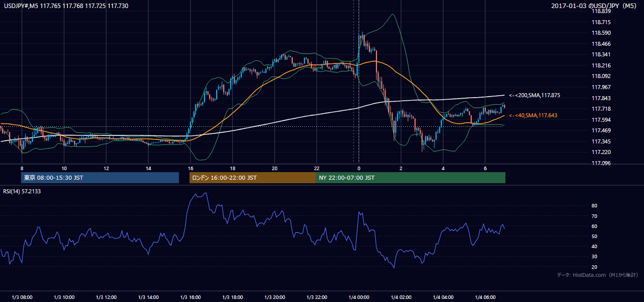
Task: Select the ロンドン 16:00-22:00 JST session bar
Action: coord(252,178)
